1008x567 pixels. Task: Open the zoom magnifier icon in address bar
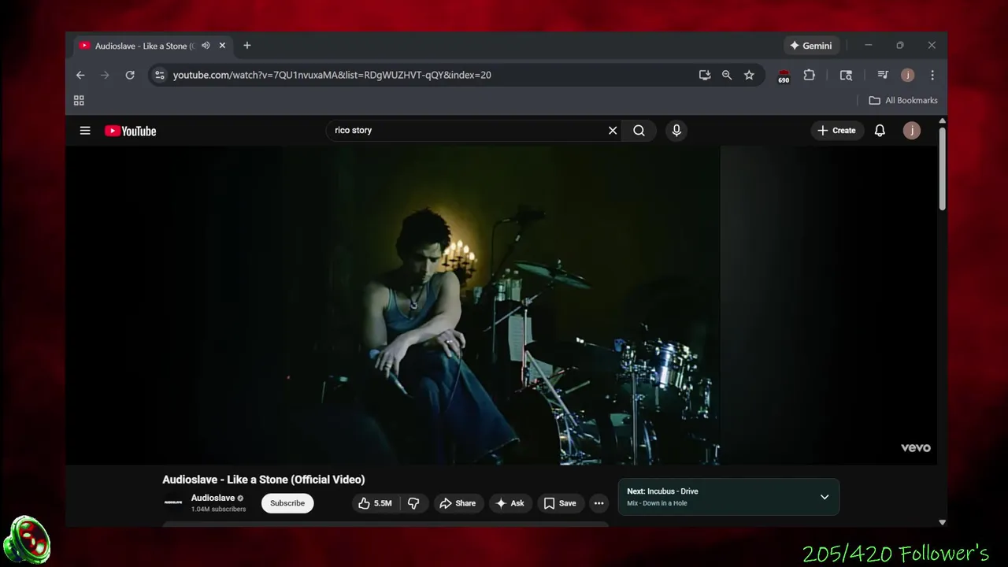(727, 75)
